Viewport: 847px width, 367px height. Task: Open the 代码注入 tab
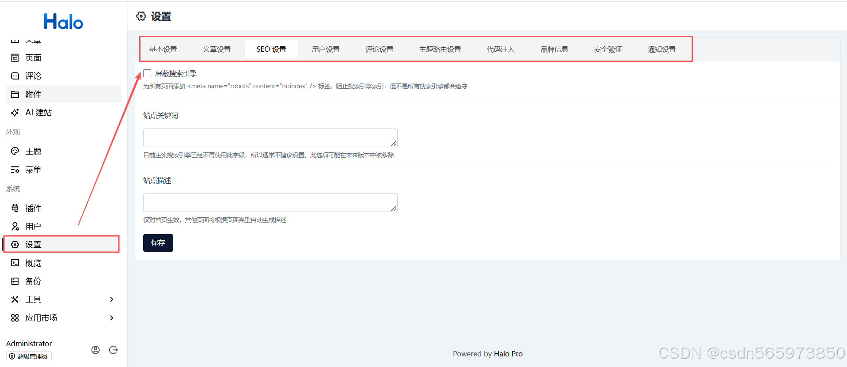501,49
